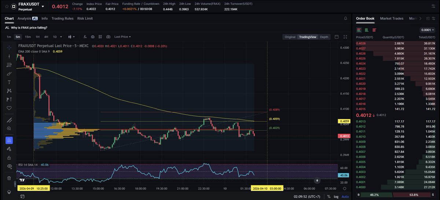Open the Analysis AI tab

pyautogui.click(x=27, y=18)
